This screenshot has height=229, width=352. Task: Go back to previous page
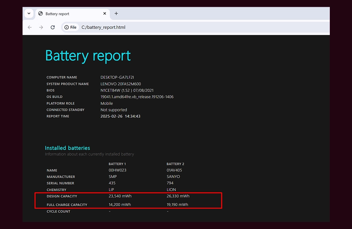coord(29,27)
